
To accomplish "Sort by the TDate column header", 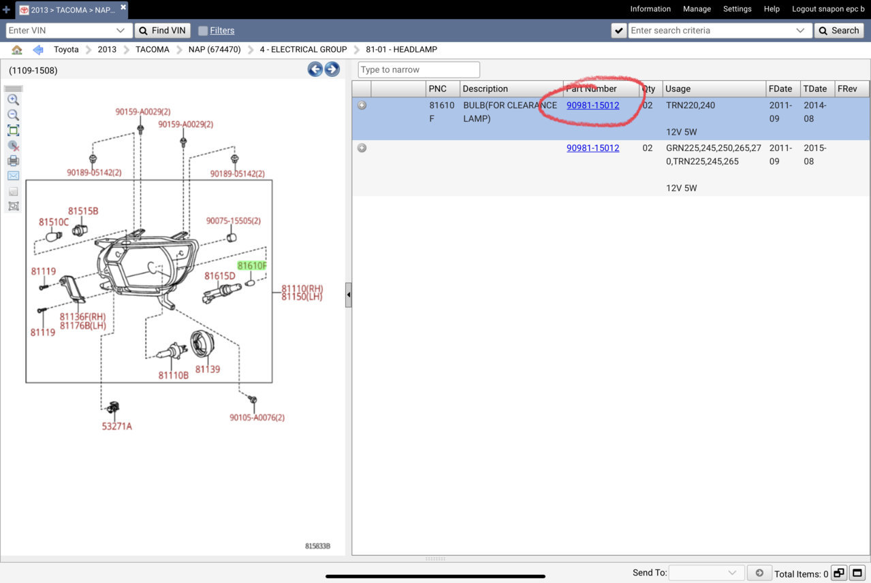I will 817,89.
